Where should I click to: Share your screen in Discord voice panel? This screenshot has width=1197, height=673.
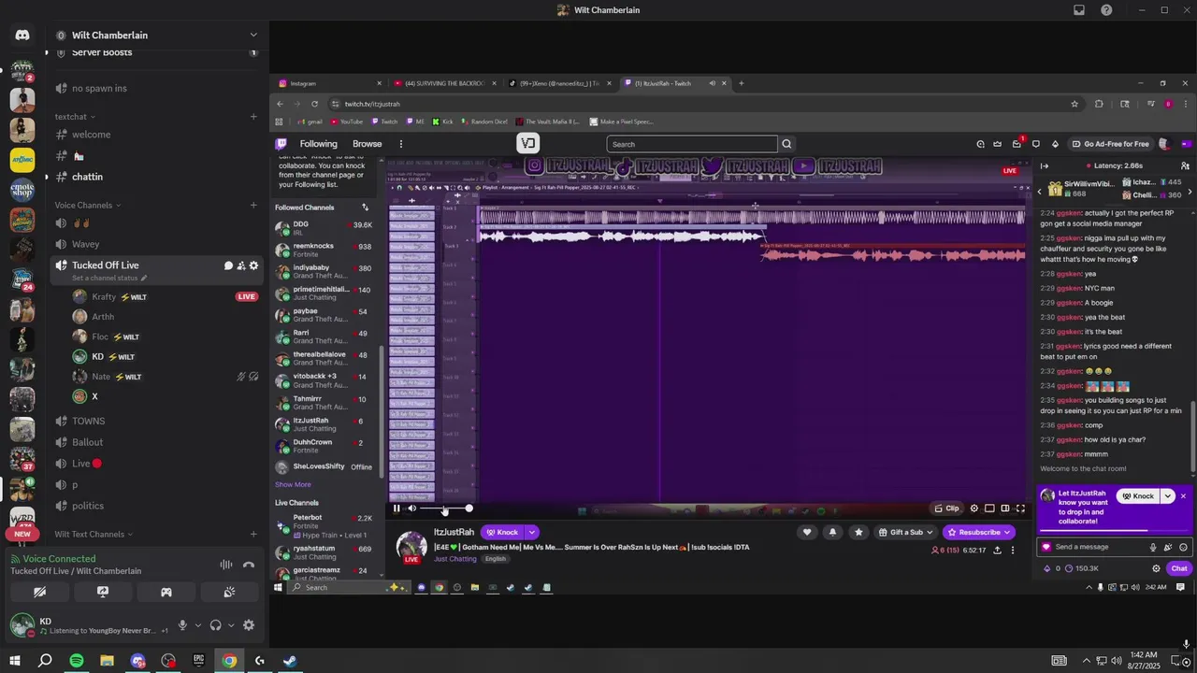tap(103, 592)
